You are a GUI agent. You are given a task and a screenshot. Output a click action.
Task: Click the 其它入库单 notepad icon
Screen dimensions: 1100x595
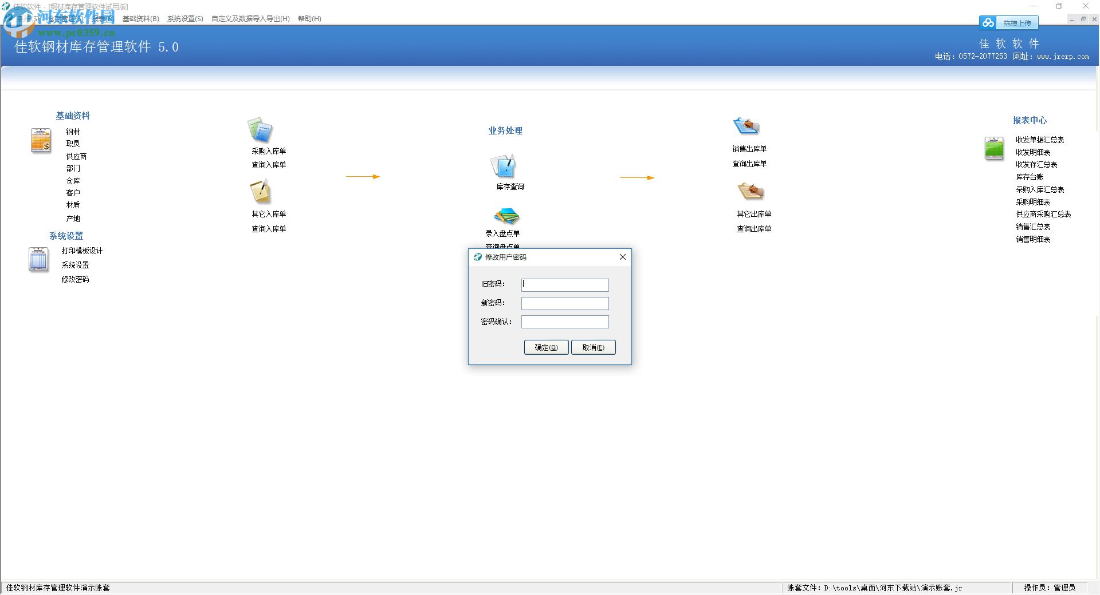click(x=260, y=192)
